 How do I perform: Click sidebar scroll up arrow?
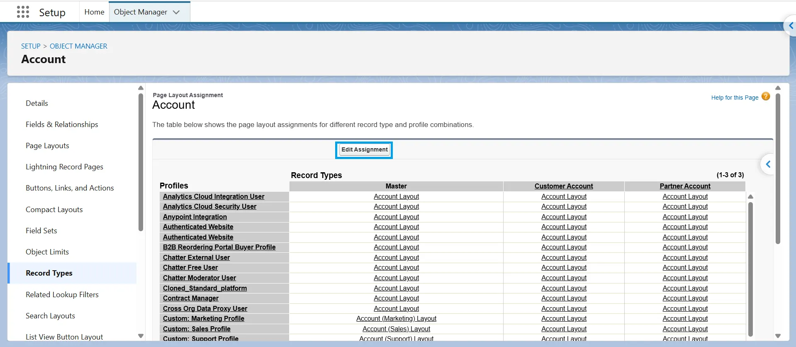pos(141,88)
